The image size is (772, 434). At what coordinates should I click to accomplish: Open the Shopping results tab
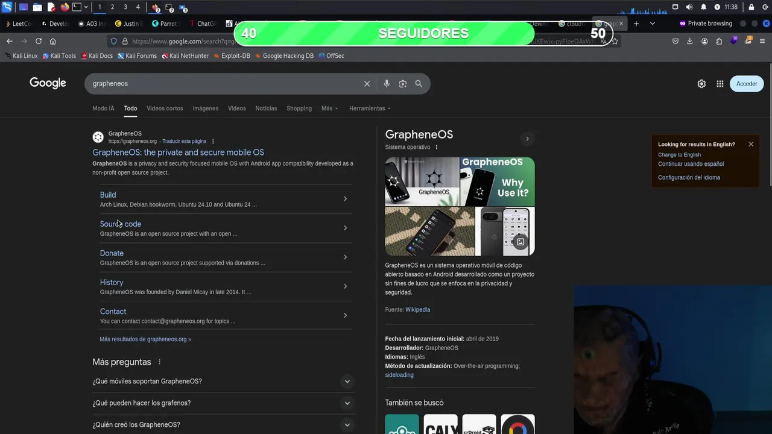point(299,108)
